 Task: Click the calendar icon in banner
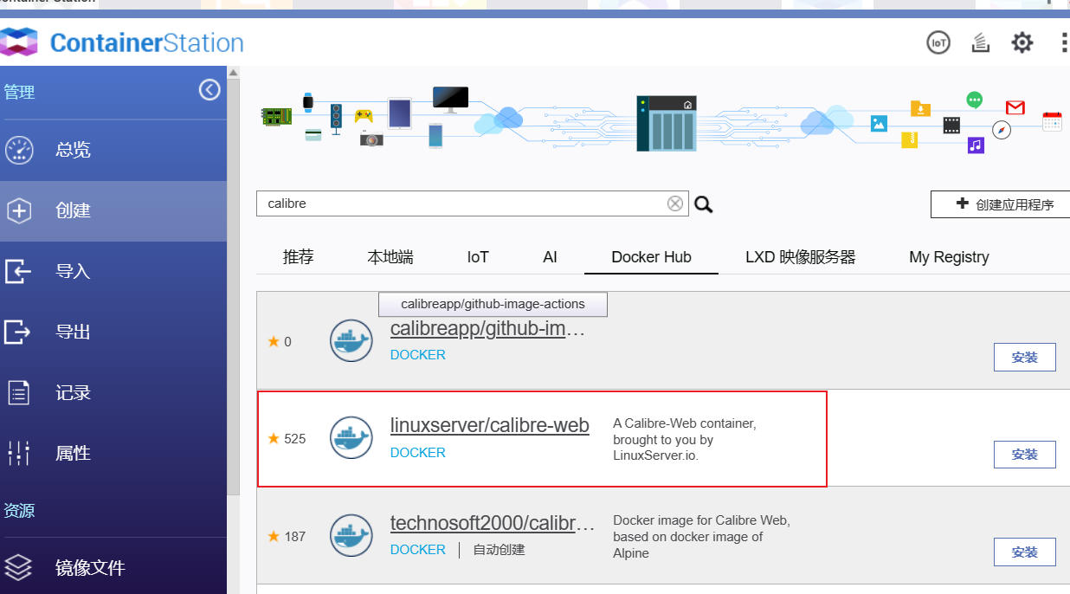1052,121
